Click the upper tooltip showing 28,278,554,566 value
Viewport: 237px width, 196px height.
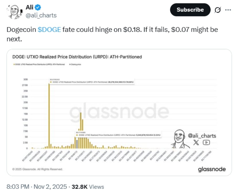click(92, 82)
